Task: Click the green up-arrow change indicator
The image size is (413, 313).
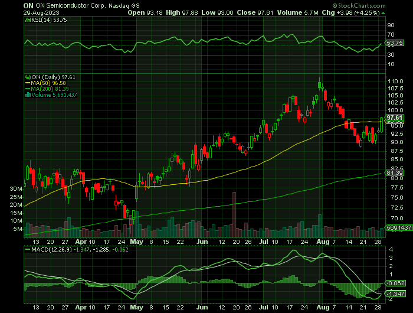Action: [x=383, y=13]
